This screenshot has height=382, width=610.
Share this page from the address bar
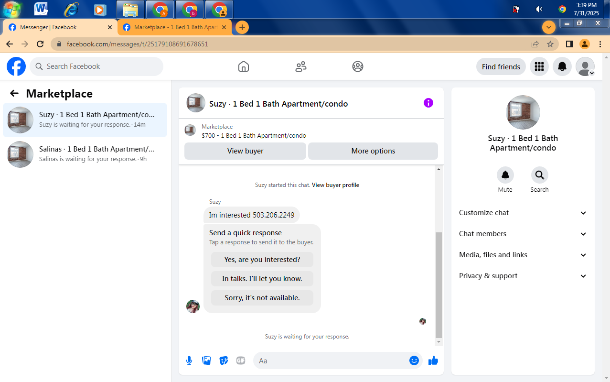pyautogui.click(x=535, y=44)
